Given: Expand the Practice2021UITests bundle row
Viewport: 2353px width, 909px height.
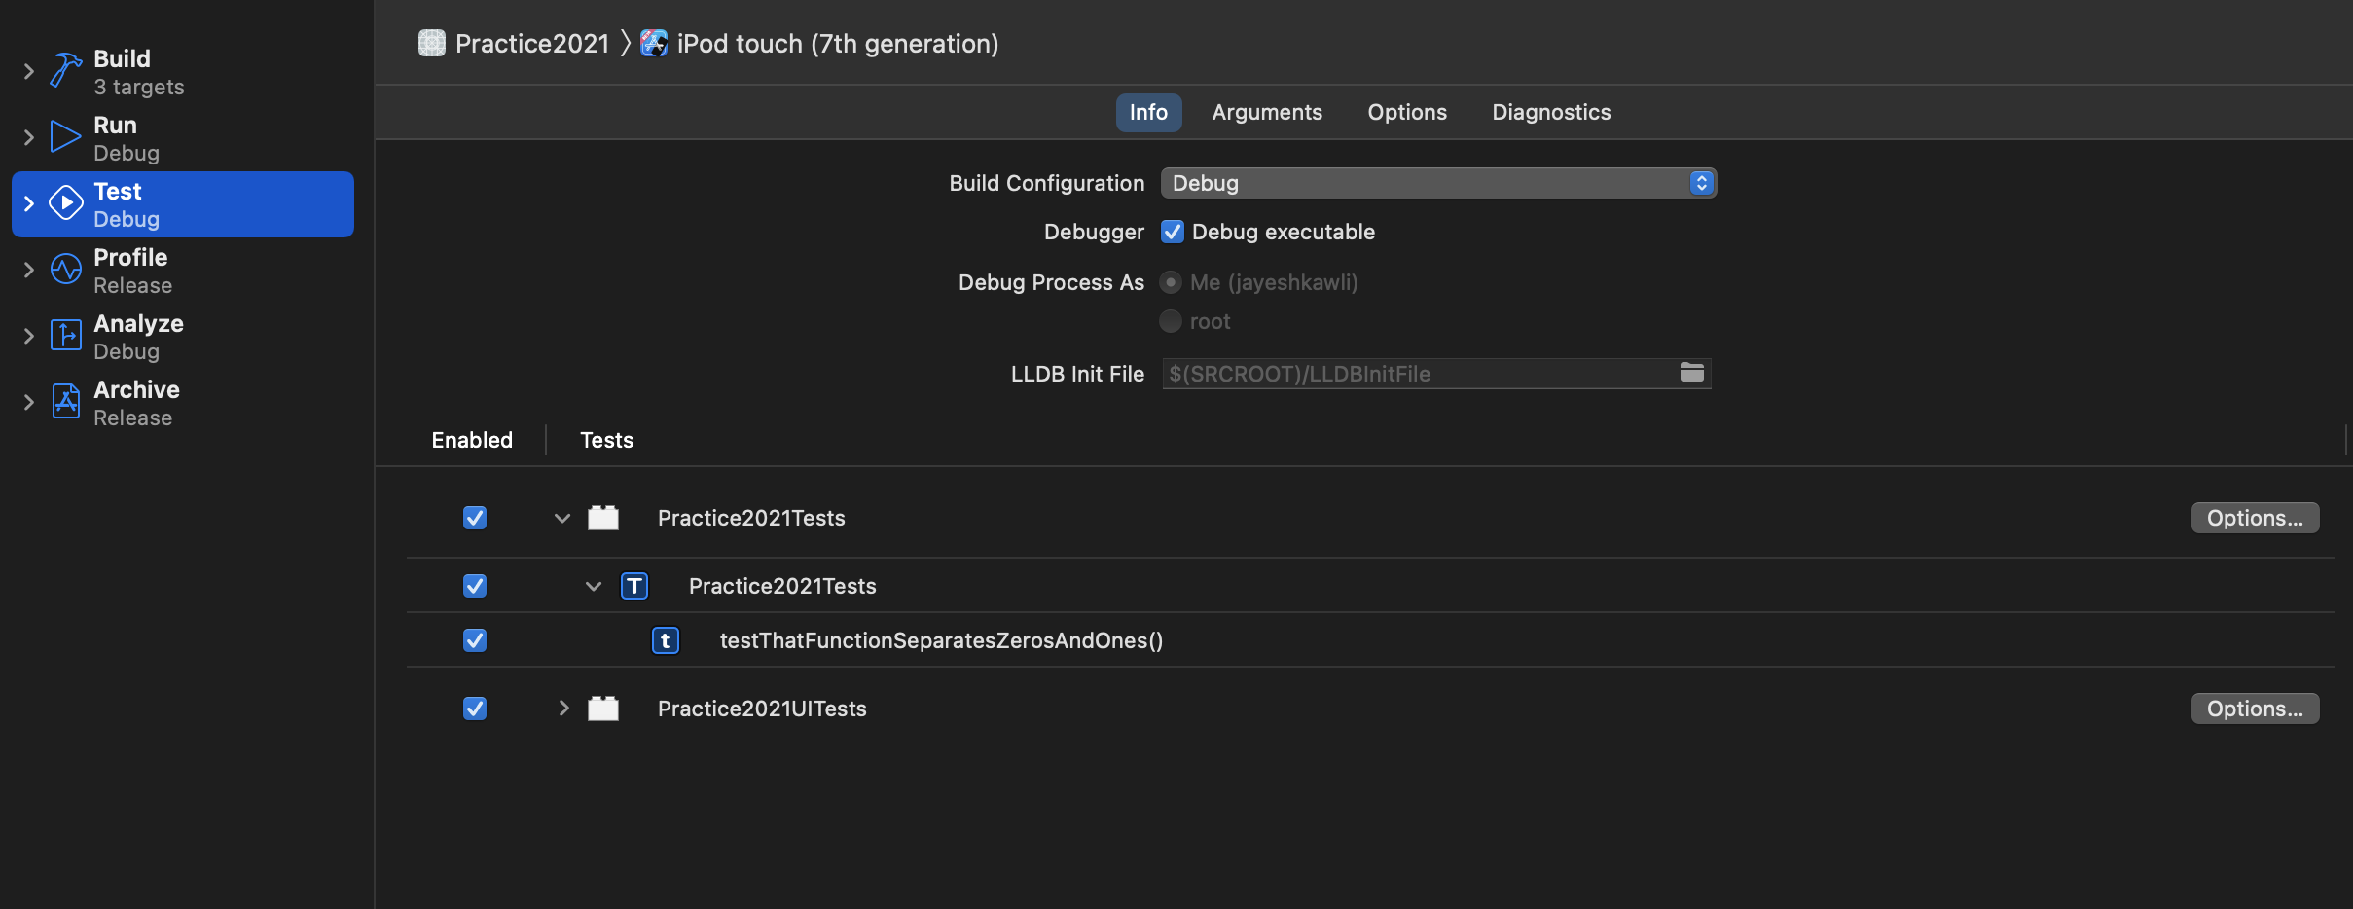Looking at the screenshot, I should click(x=563, y=709).
